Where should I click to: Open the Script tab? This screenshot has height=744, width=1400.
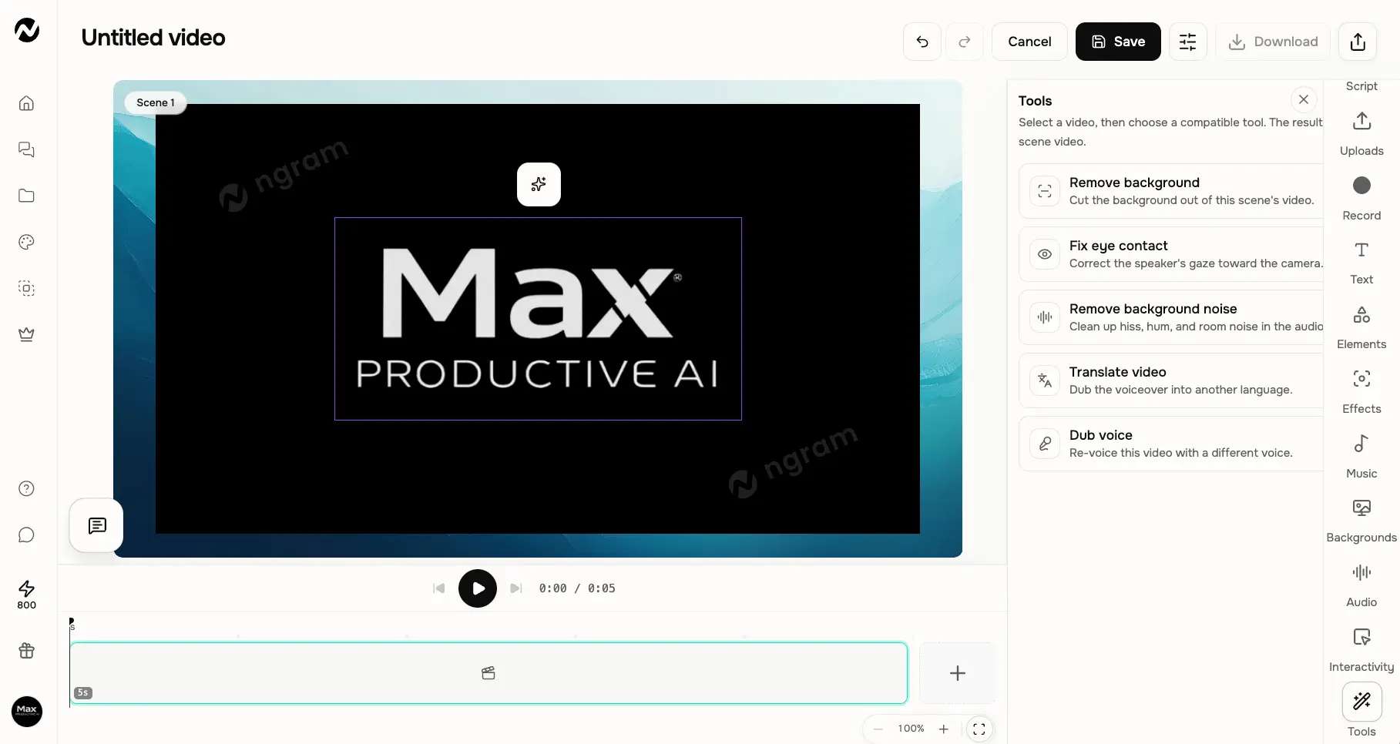[1361, 86]
